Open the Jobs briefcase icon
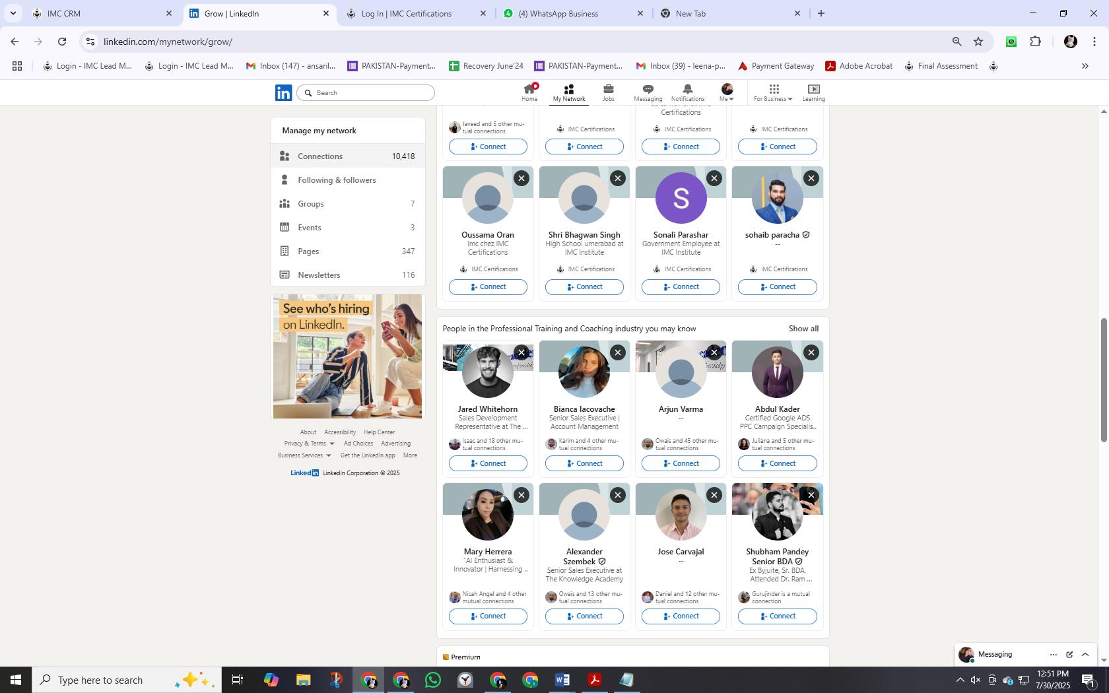This screenshot has height=693, width=1109. (x=608, y=92)
